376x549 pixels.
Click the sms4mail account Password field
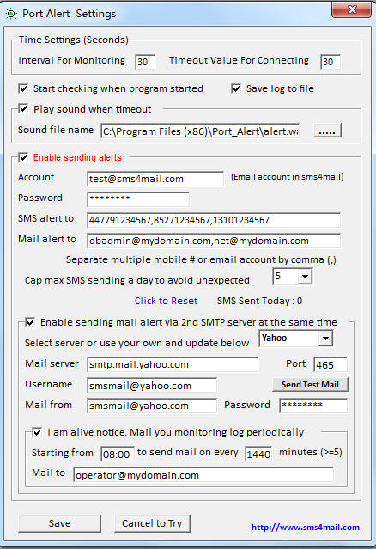(x=138, y=198)
